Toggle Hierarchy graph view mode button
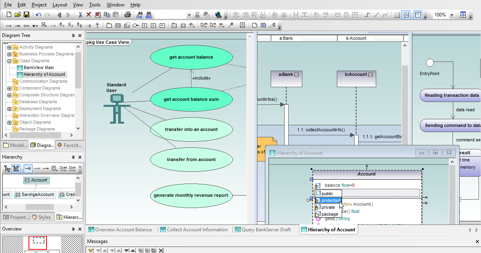 coord(16,168)
